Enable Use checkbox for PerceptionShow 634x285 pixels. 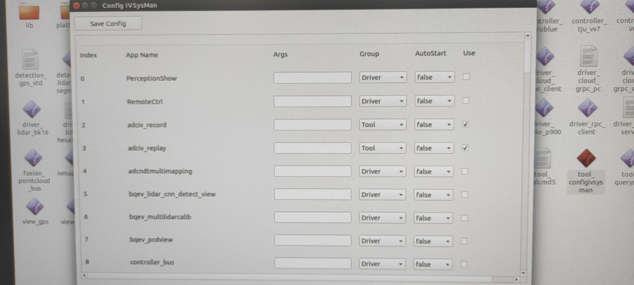pyautogui.click(x=466, y=77)
